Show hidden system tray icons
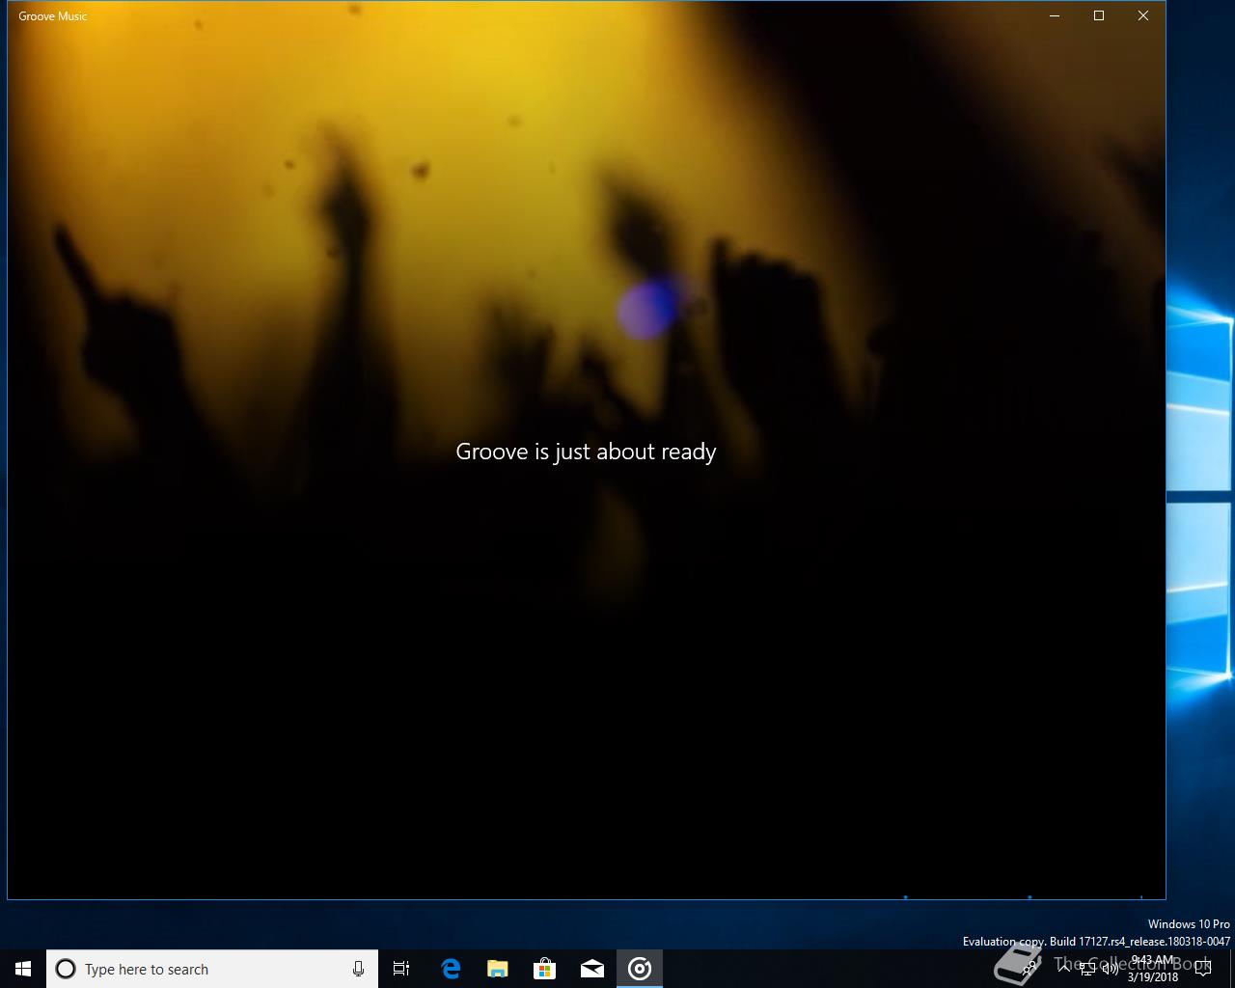1235x988 pixels. pos(1063,969)
